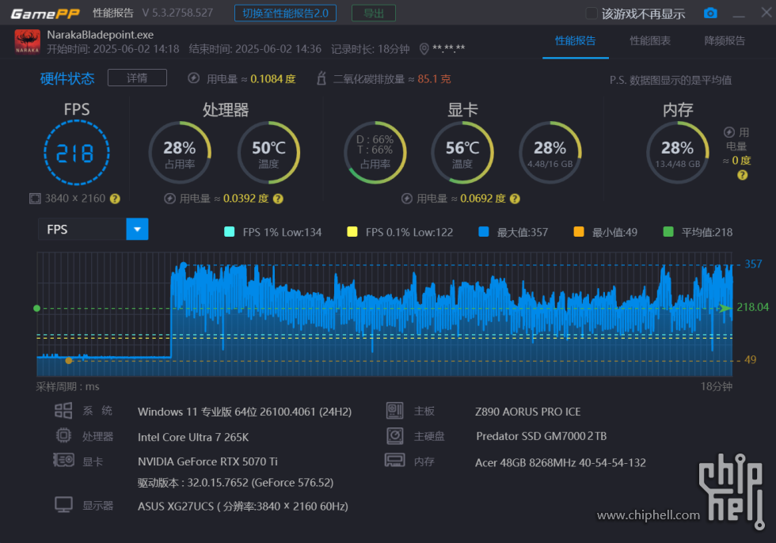Viewport: 776px width, 543px height.
Task: Click the 硬件状态 heading
Action: pyautogui.click(x=67, y=78)
